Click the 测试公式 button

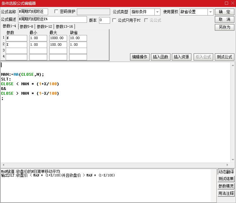(224, 57)
